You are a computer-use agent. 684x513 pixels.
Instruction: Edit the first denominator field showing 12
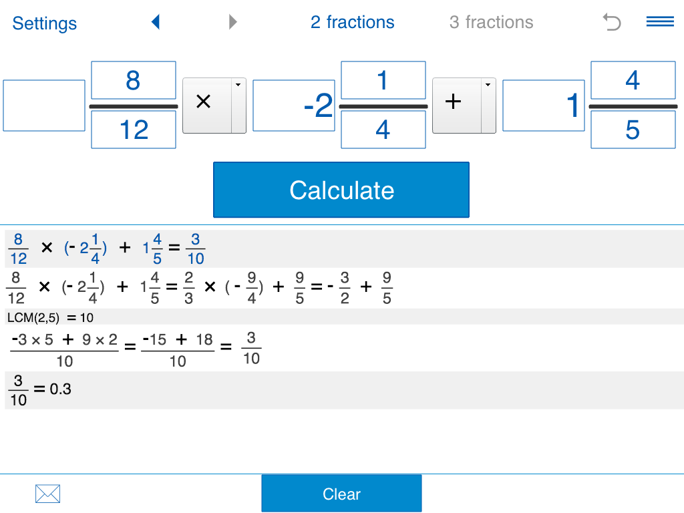[134, 130]
